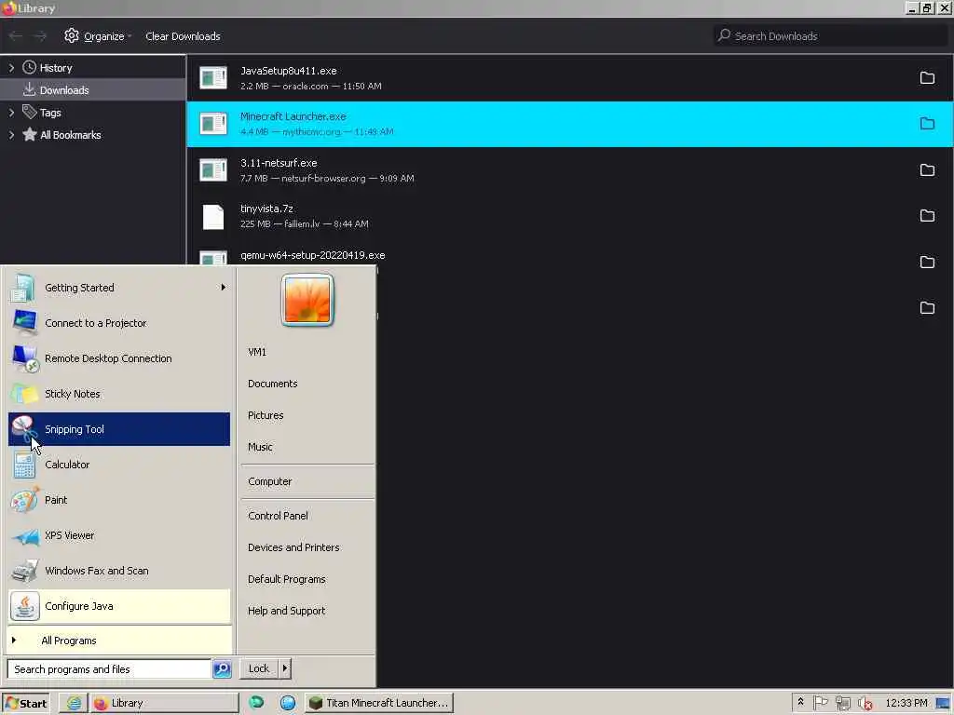The height and width of the screenshot is (715, 954).
Task: Click the user account picture
Action: (307, 300)
